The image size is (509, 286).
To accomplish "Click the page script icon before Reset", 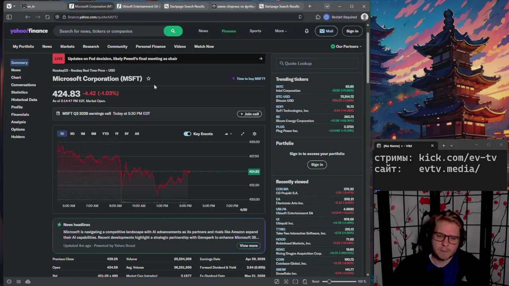I will point(305,282).
